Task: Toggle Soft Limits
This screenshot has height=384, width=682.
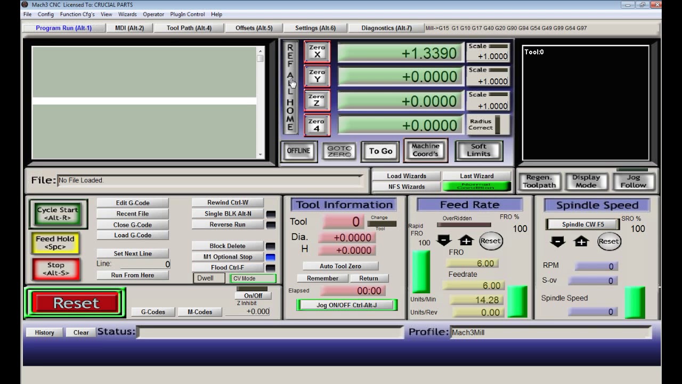Action: point(478,150)
